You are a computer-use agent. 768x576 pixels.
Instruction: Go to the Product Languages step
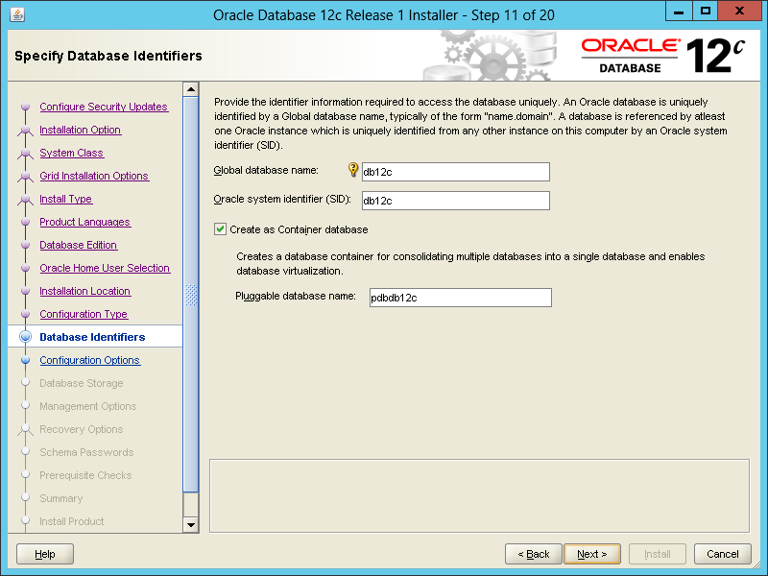click(84, 222)
